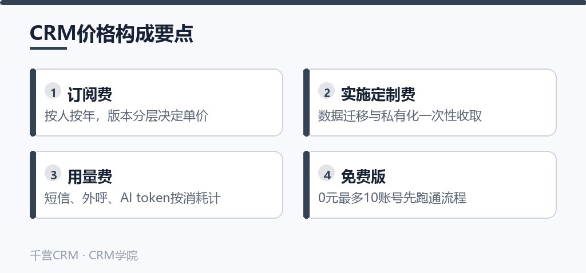Image resolution: width=586 pixels, height=273 pixels.
Task: Click the number 3 circle badge
Action: 53,172
